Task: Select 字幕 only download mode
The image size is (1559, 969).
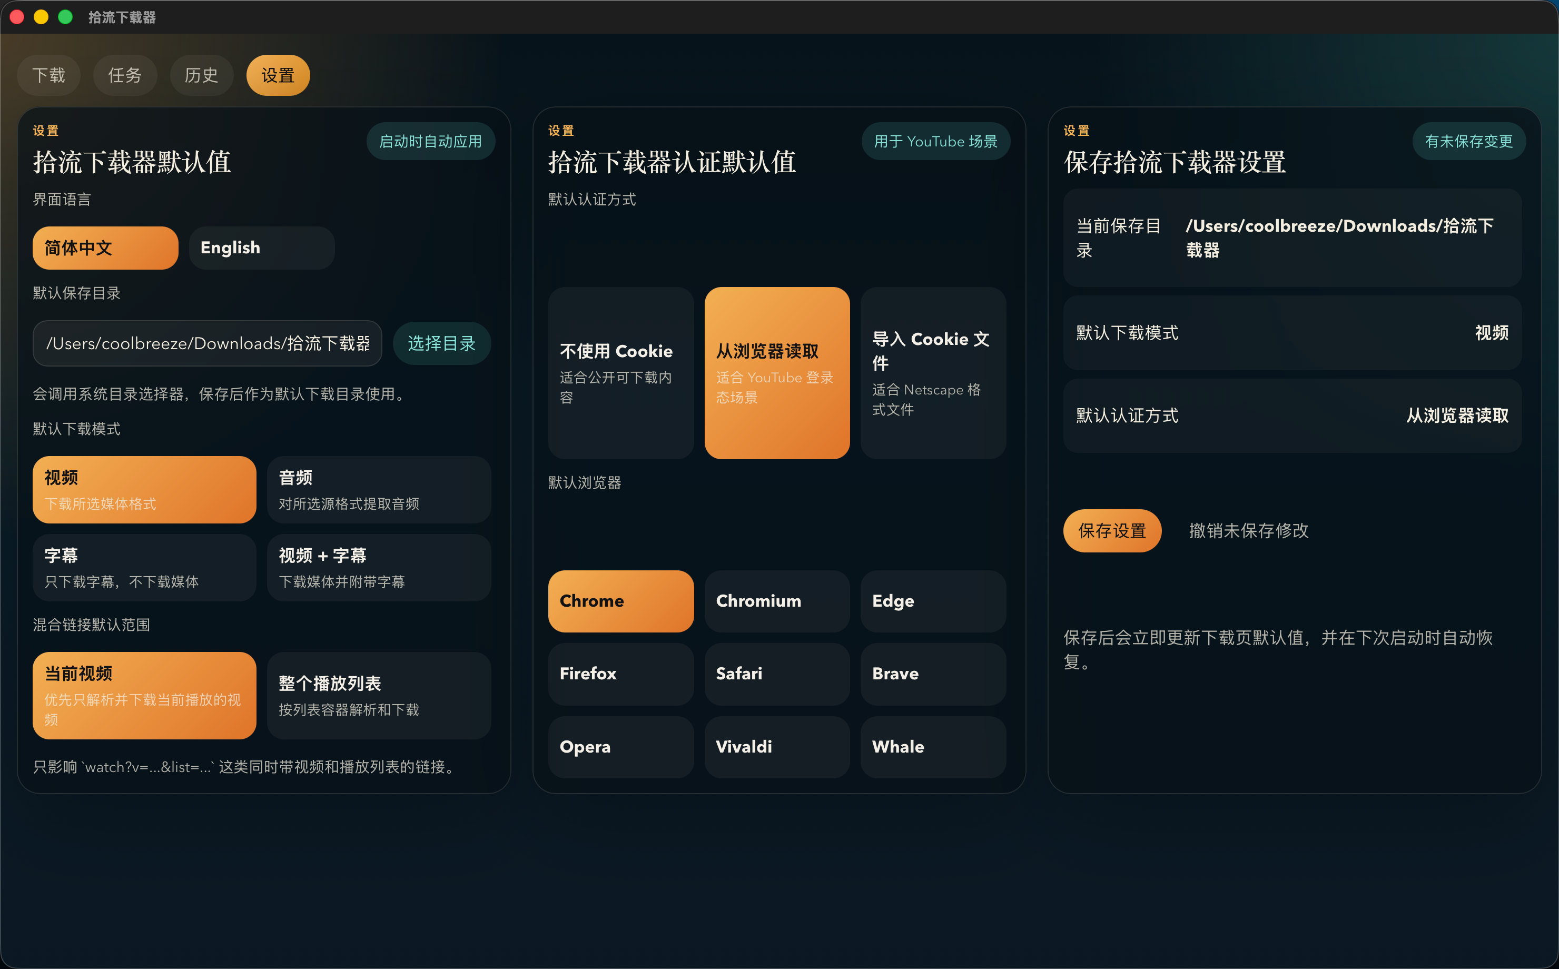Action: [144, 567]
